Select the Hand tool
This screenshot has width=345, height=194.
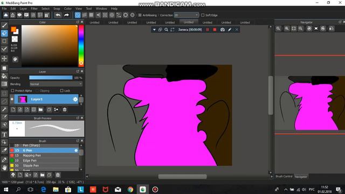pyautogui.click(x=4, y=168)
